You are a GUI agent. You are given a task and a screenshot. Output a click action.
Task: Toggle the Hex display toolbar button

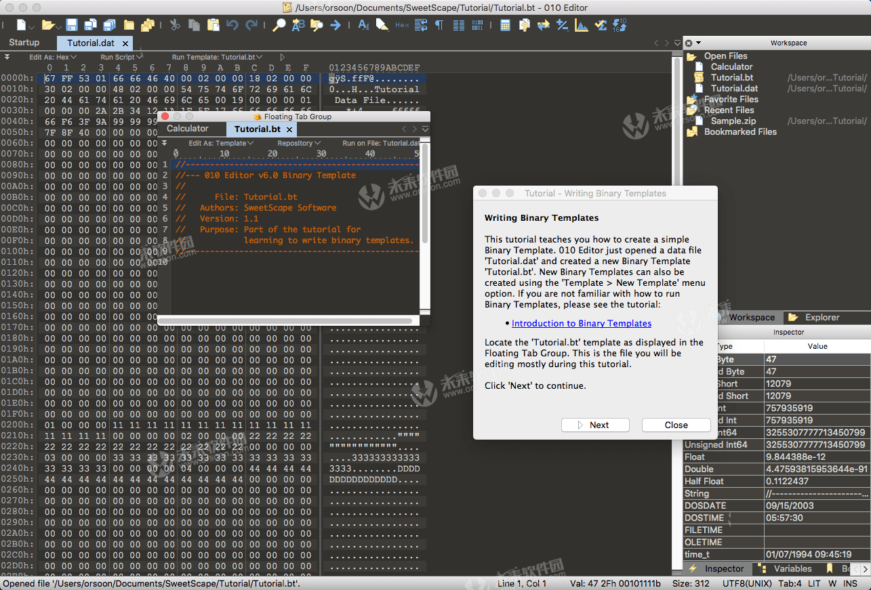(x=402, y=25)
